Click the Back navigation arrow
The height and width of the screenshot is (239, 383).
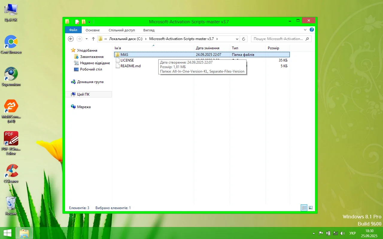[71, 39]
